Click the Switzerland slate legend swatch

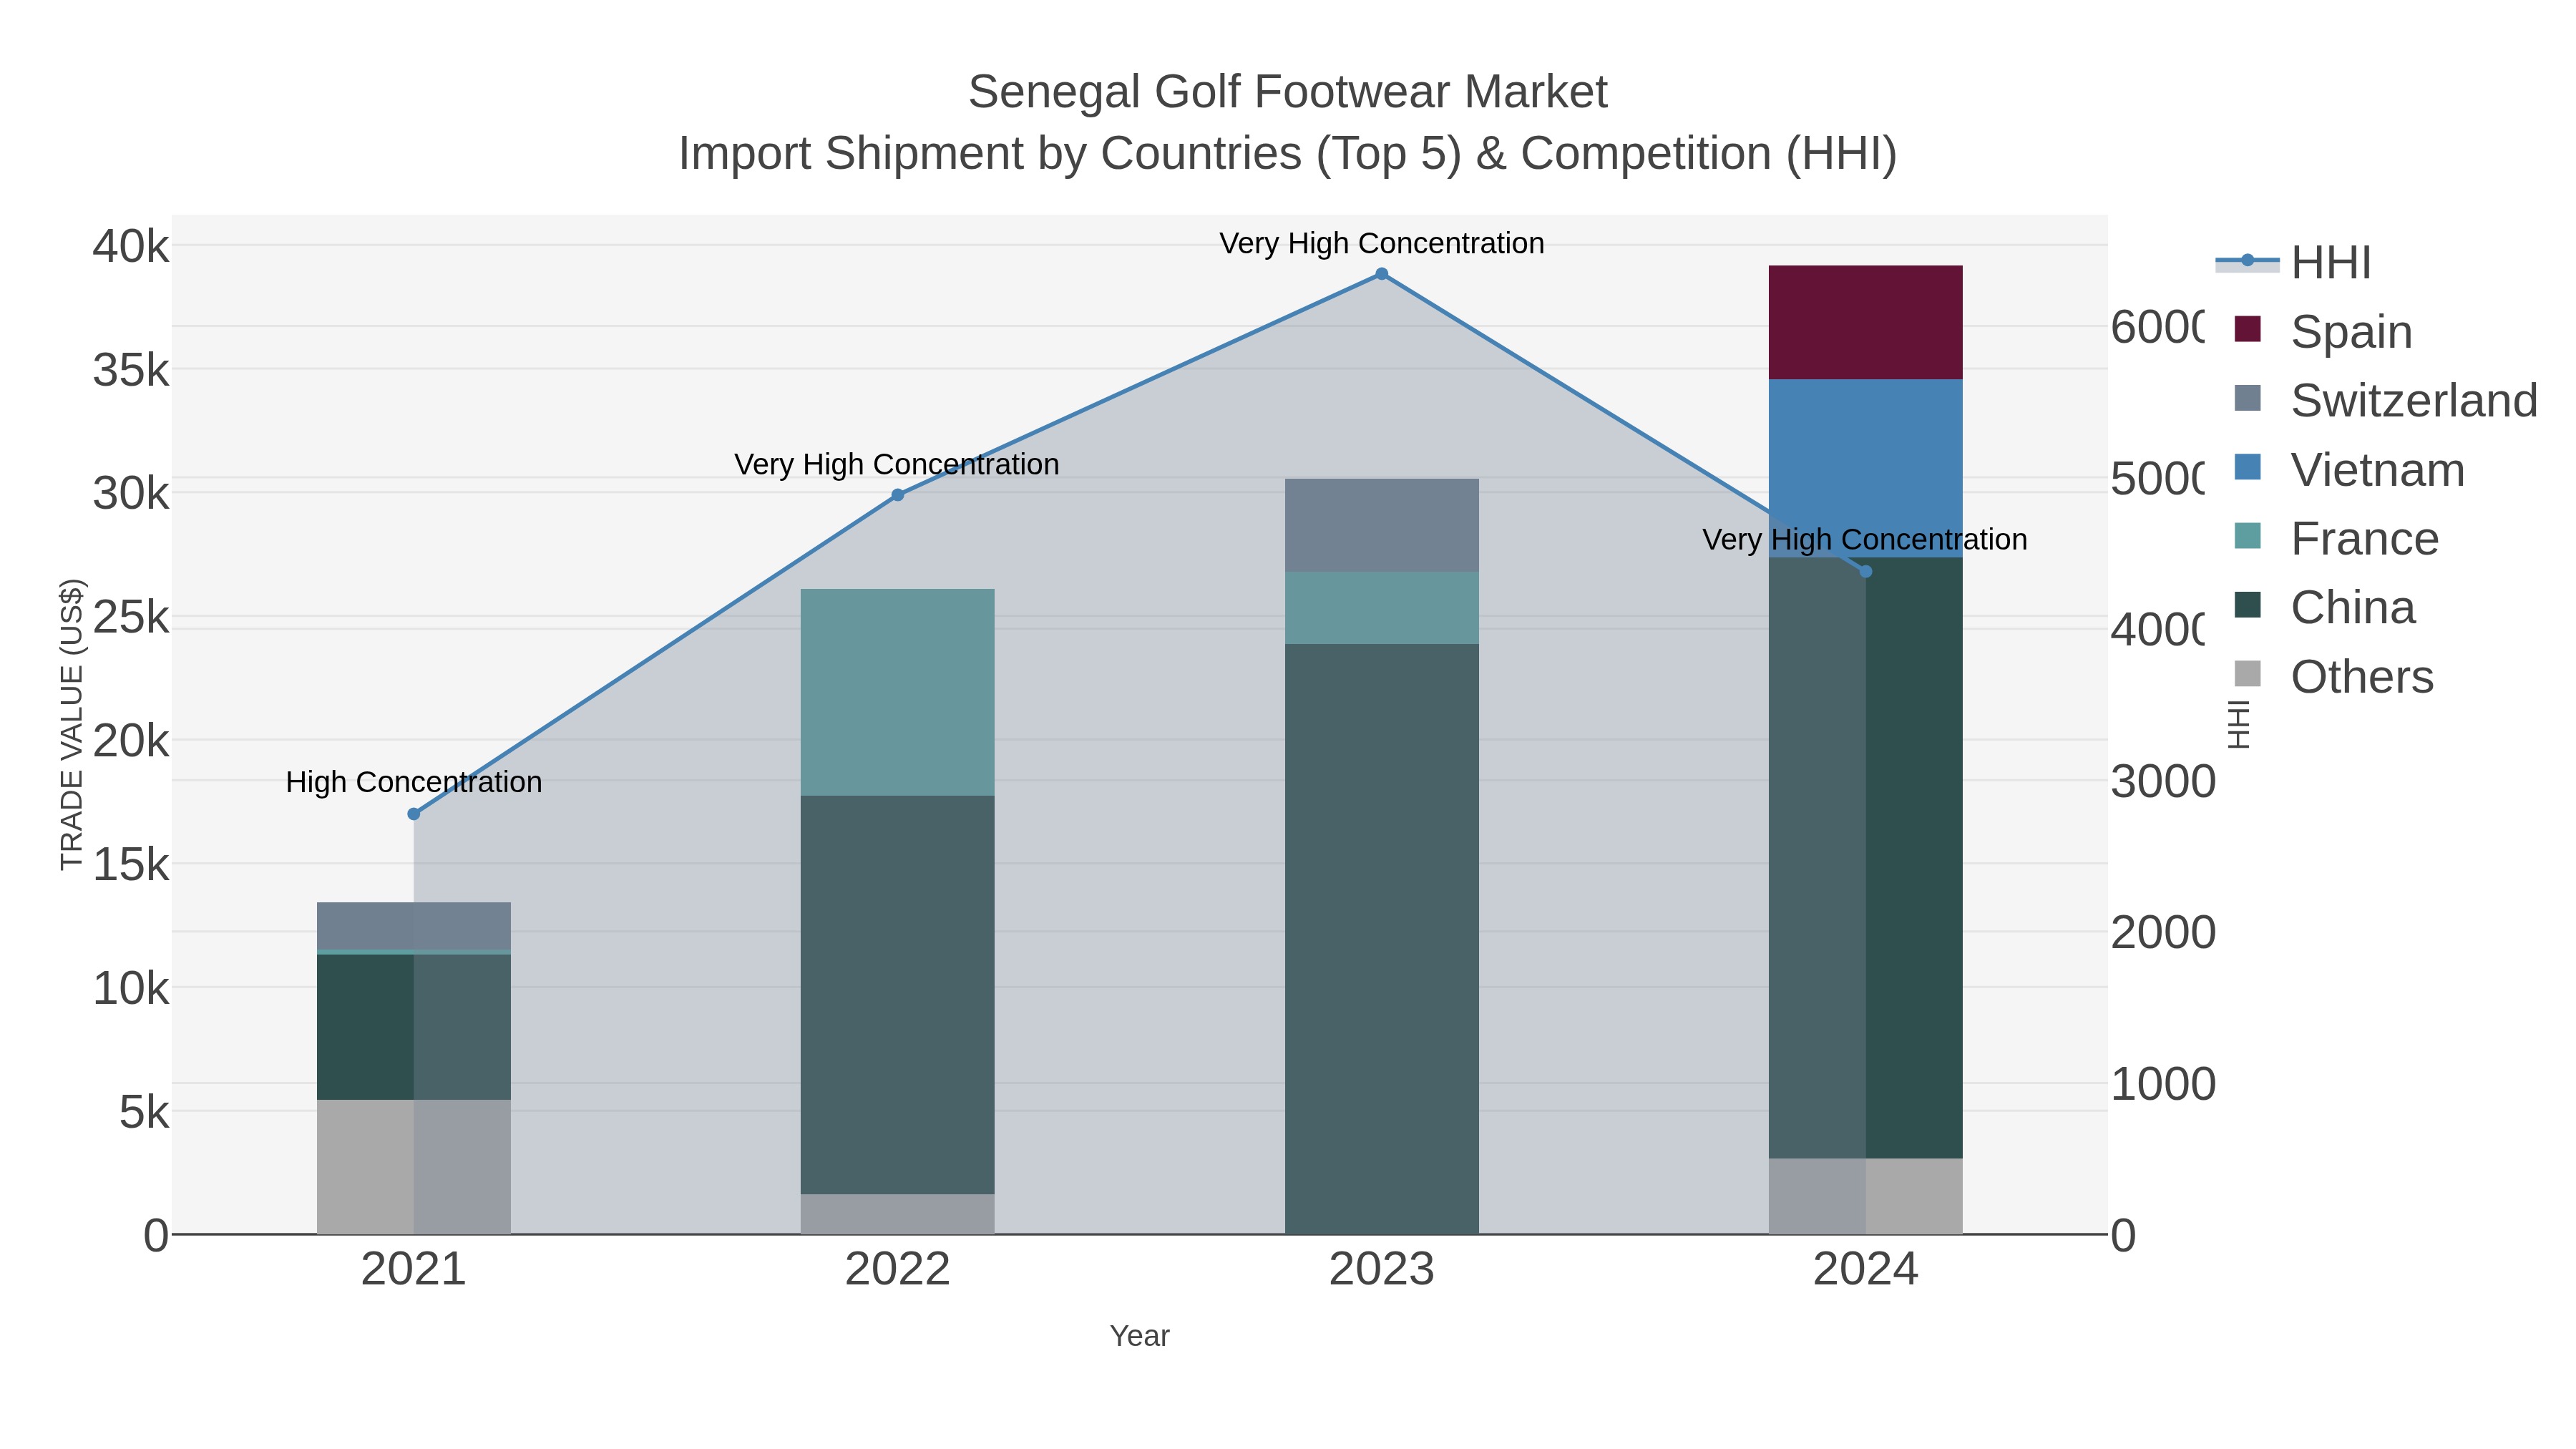pos(2247,398)
